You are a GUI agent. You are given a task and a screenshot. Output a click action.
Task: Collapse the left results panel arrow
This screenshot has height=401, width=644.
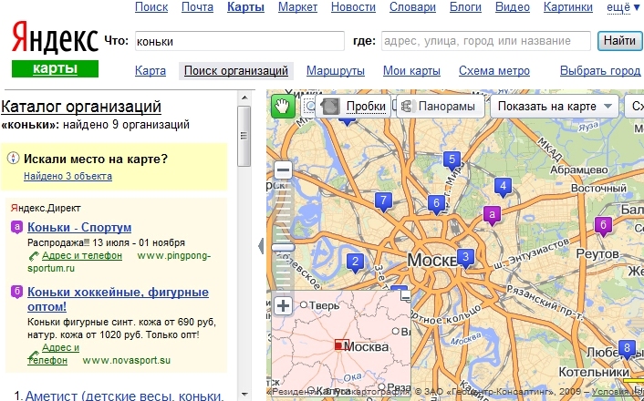tap(261, 246)
